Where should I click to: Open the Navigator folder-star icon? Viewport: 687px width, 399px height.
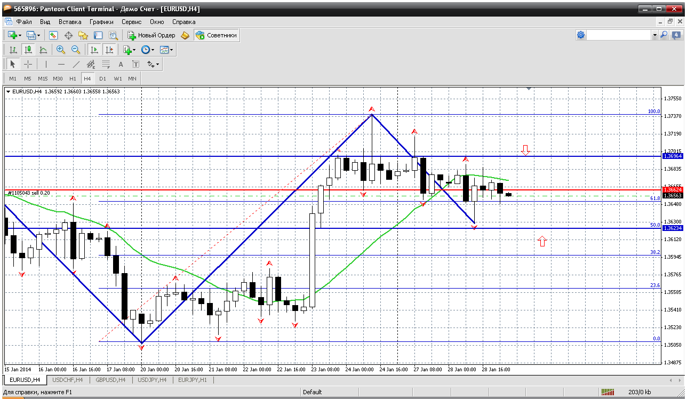pos(83,35)
